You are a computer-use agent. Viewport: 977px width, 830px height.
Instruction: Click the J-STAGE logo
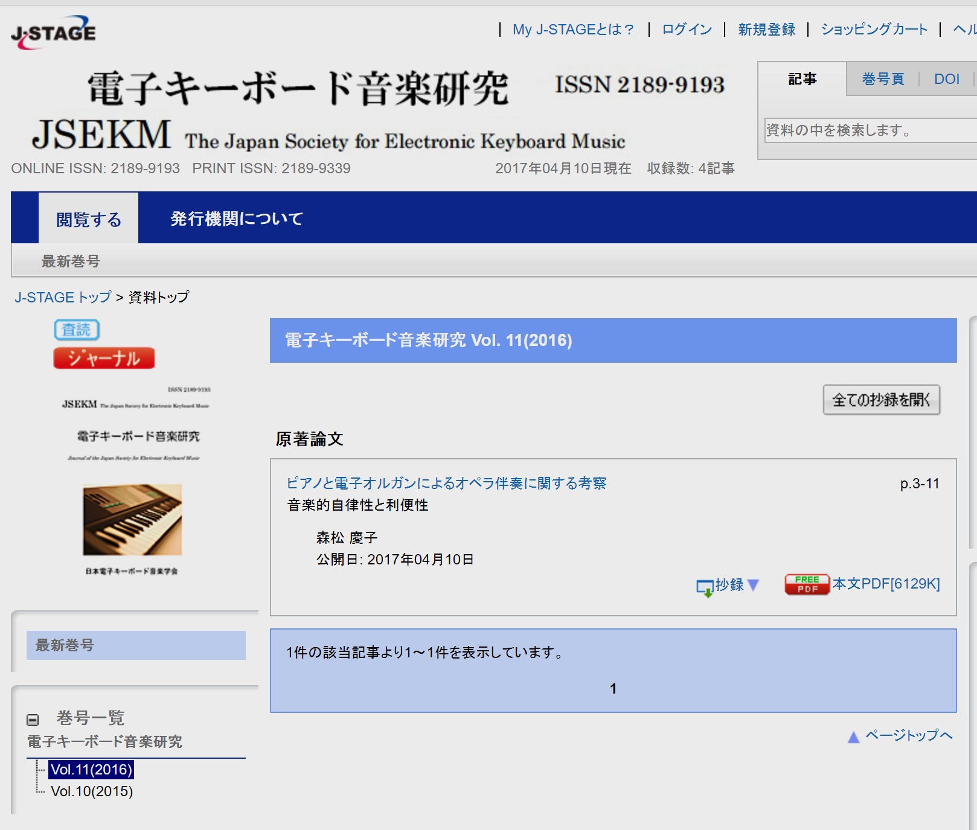click(x=53, y=32)
